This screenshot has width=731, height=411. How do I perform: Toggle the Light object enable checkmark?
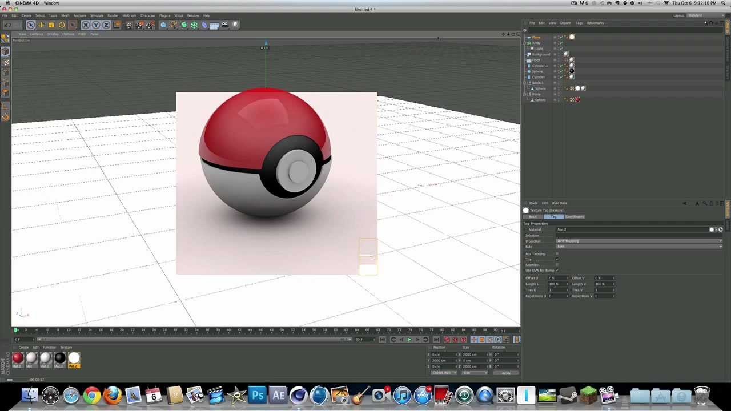(x=561, y=49)
